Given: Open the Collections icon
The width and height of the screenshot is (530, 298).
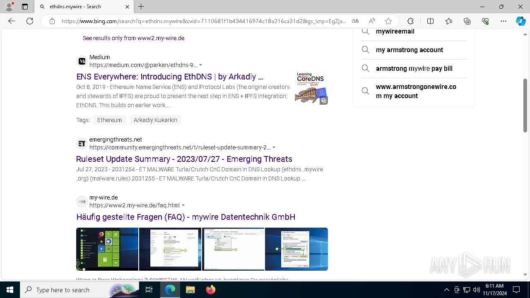Looking at the screenshot, I should point(467,21).
